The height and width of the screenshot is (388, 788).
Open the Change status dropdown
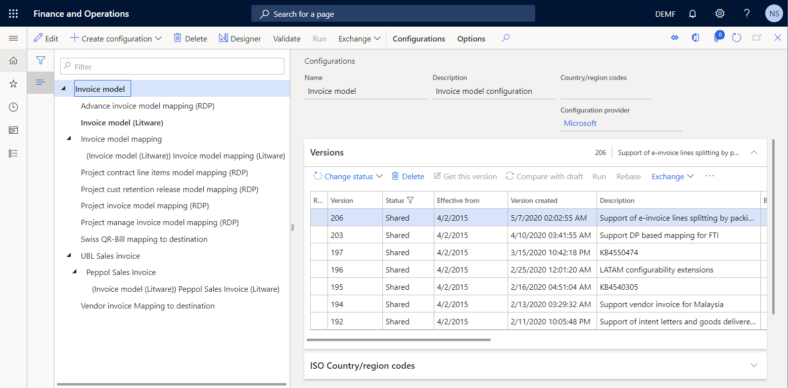pyautogui.click(x=348, y=177)
